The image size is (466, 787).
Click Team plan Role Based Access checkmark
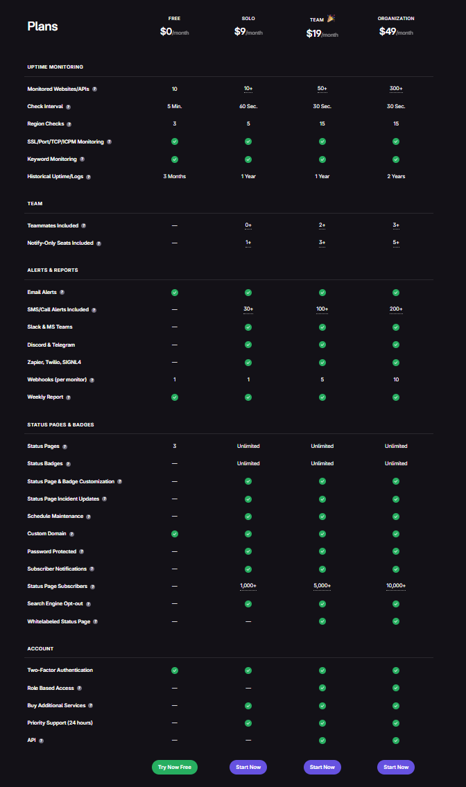pos(322,688)
